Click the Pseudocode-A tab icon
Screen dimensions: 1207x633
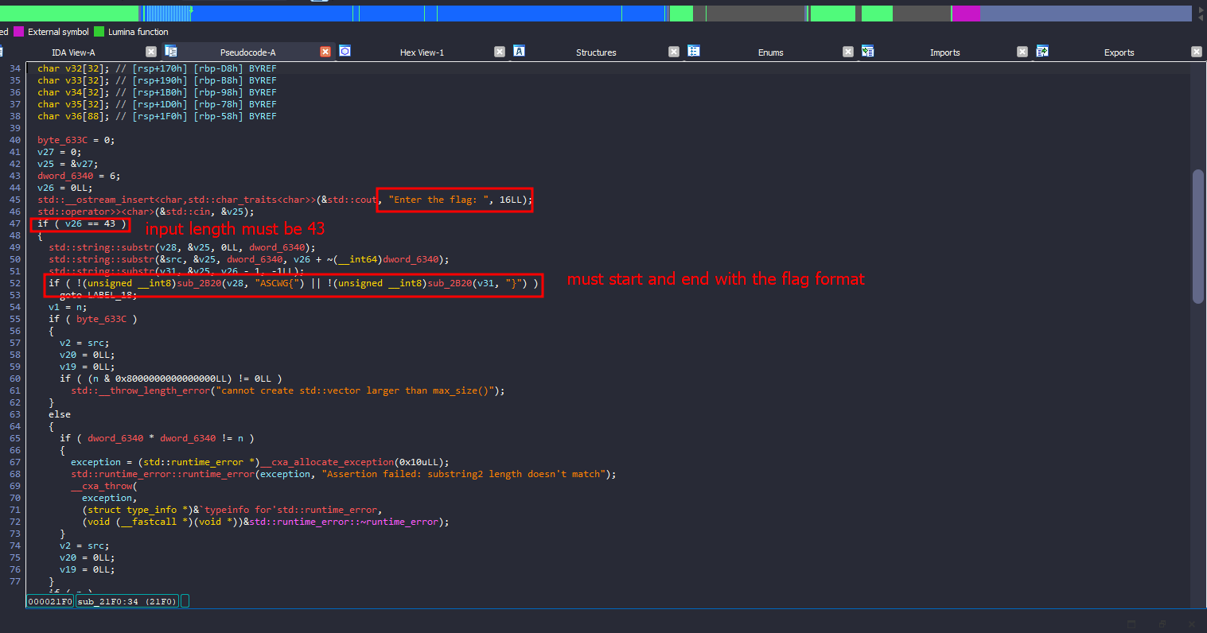click(x=170, y=52)
